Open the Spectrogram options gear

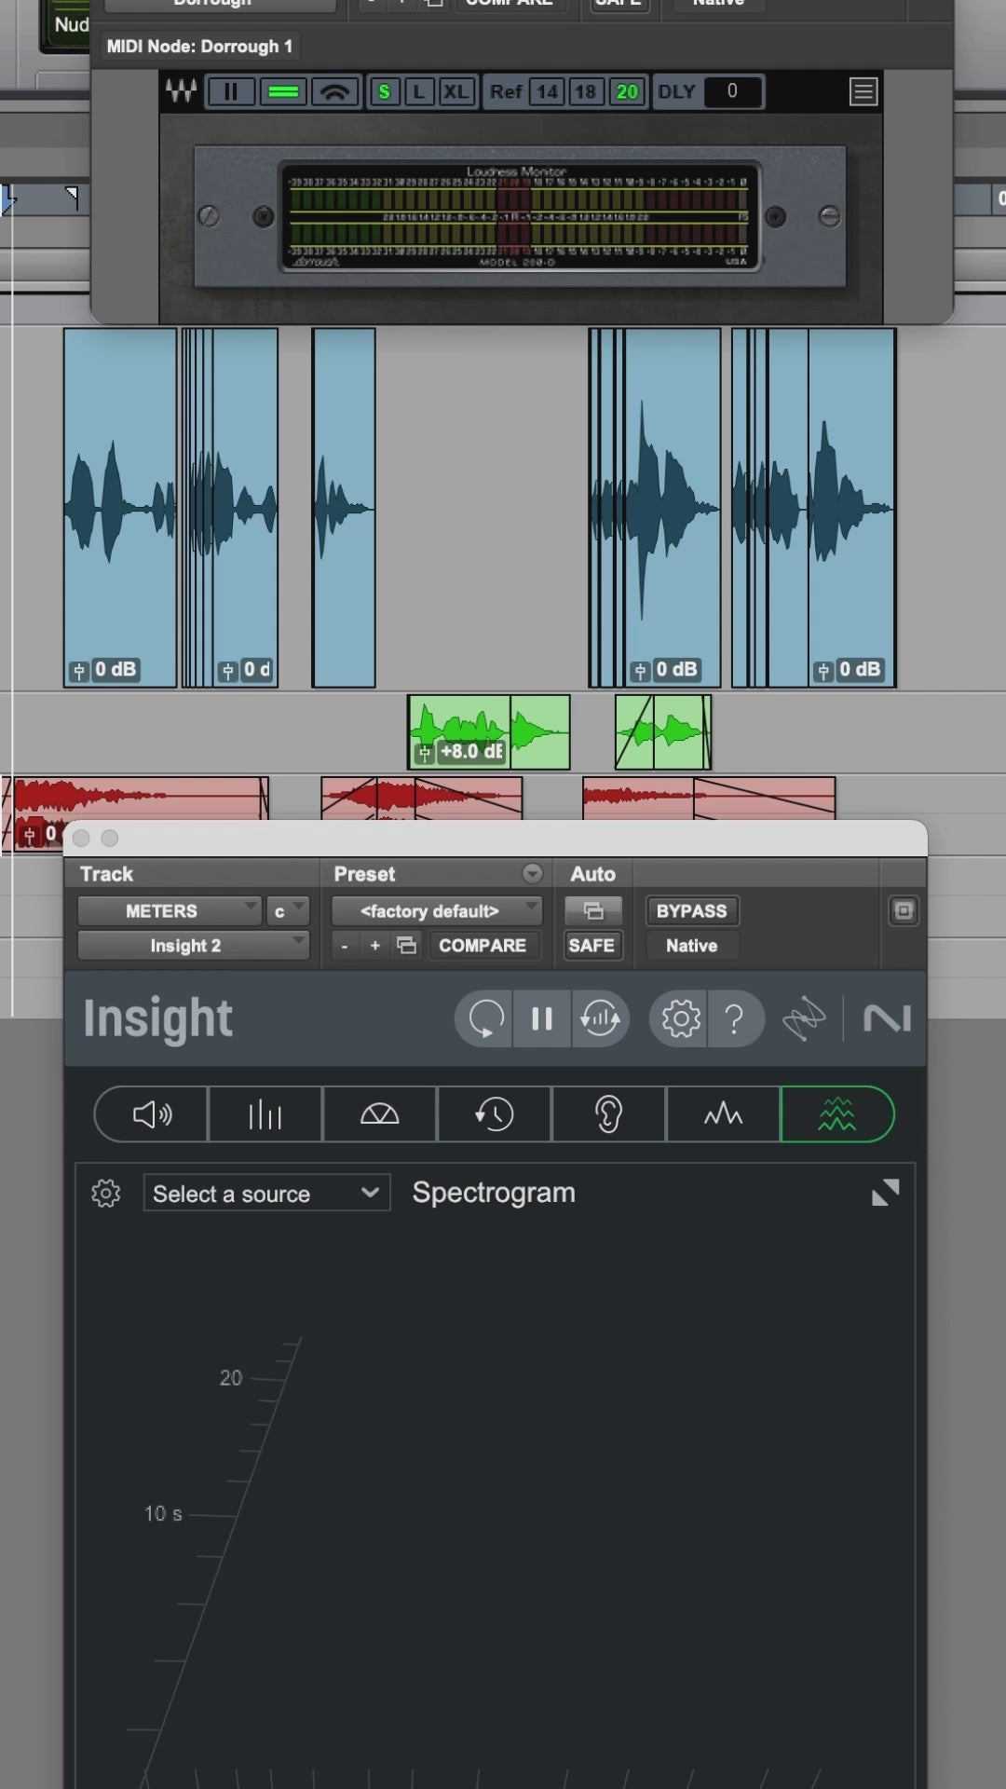(x=106, y=1194)
